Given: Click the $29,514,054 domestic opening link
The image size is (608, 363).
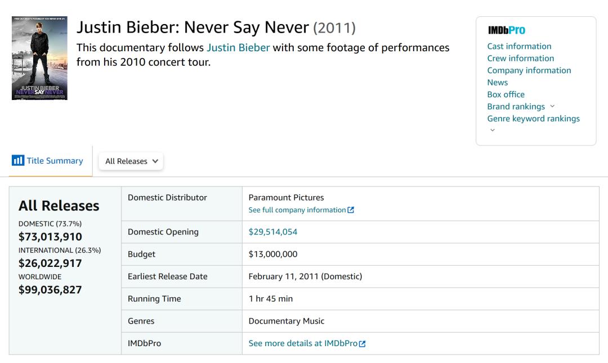Looking at the screenshot, I should click(x=273, y=232).
